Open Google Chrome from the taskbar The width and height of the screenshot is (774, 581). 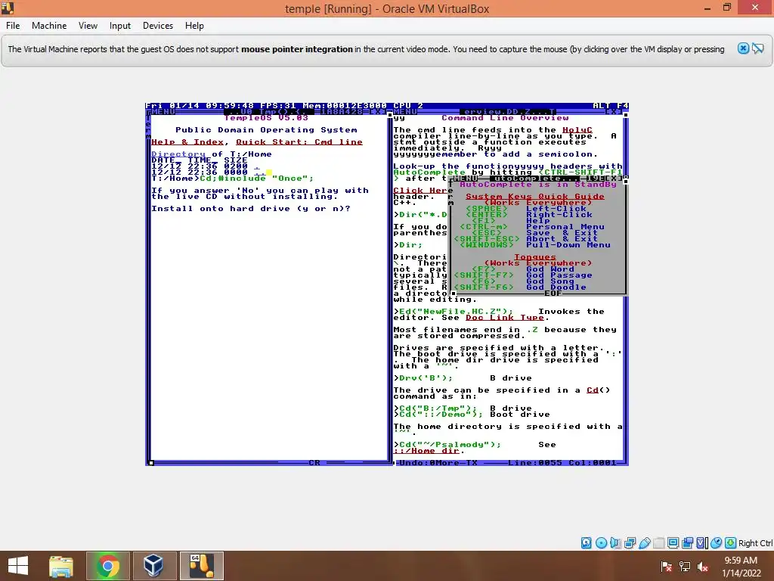107,566
